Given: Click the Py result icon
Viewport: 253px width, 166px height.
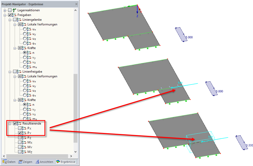Looking at the screenshot, I should click(x=24, y=133).
